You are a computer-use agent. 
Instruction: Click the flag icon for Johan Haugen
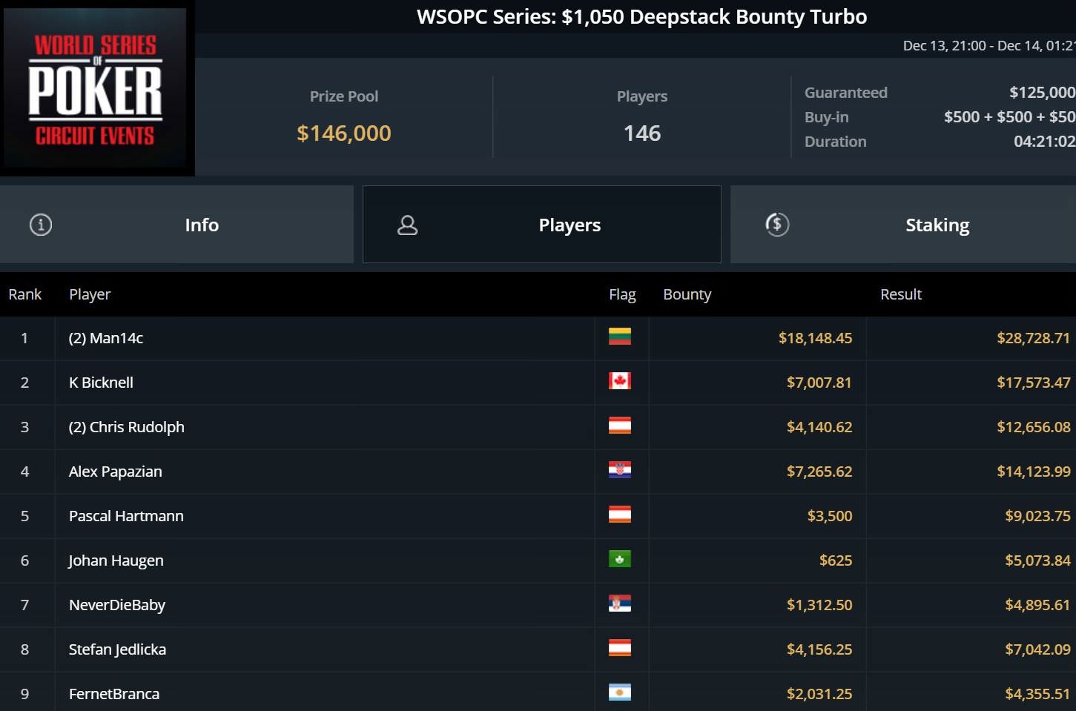tap(619, 559)
